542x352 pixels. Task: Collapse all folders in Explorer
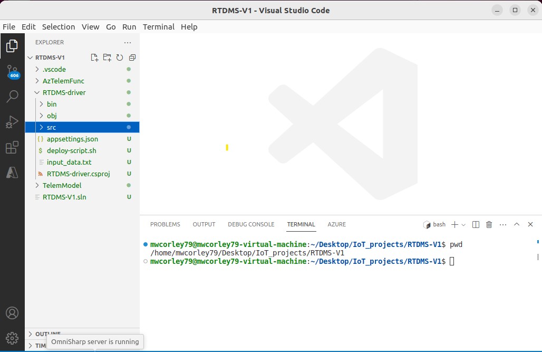pyautogui.click(x=132, y=58)
